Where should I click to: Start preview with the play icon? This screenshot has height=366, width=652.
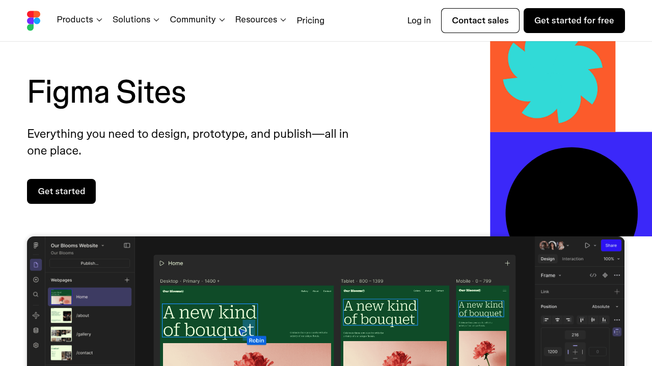[x=587, y=246]
